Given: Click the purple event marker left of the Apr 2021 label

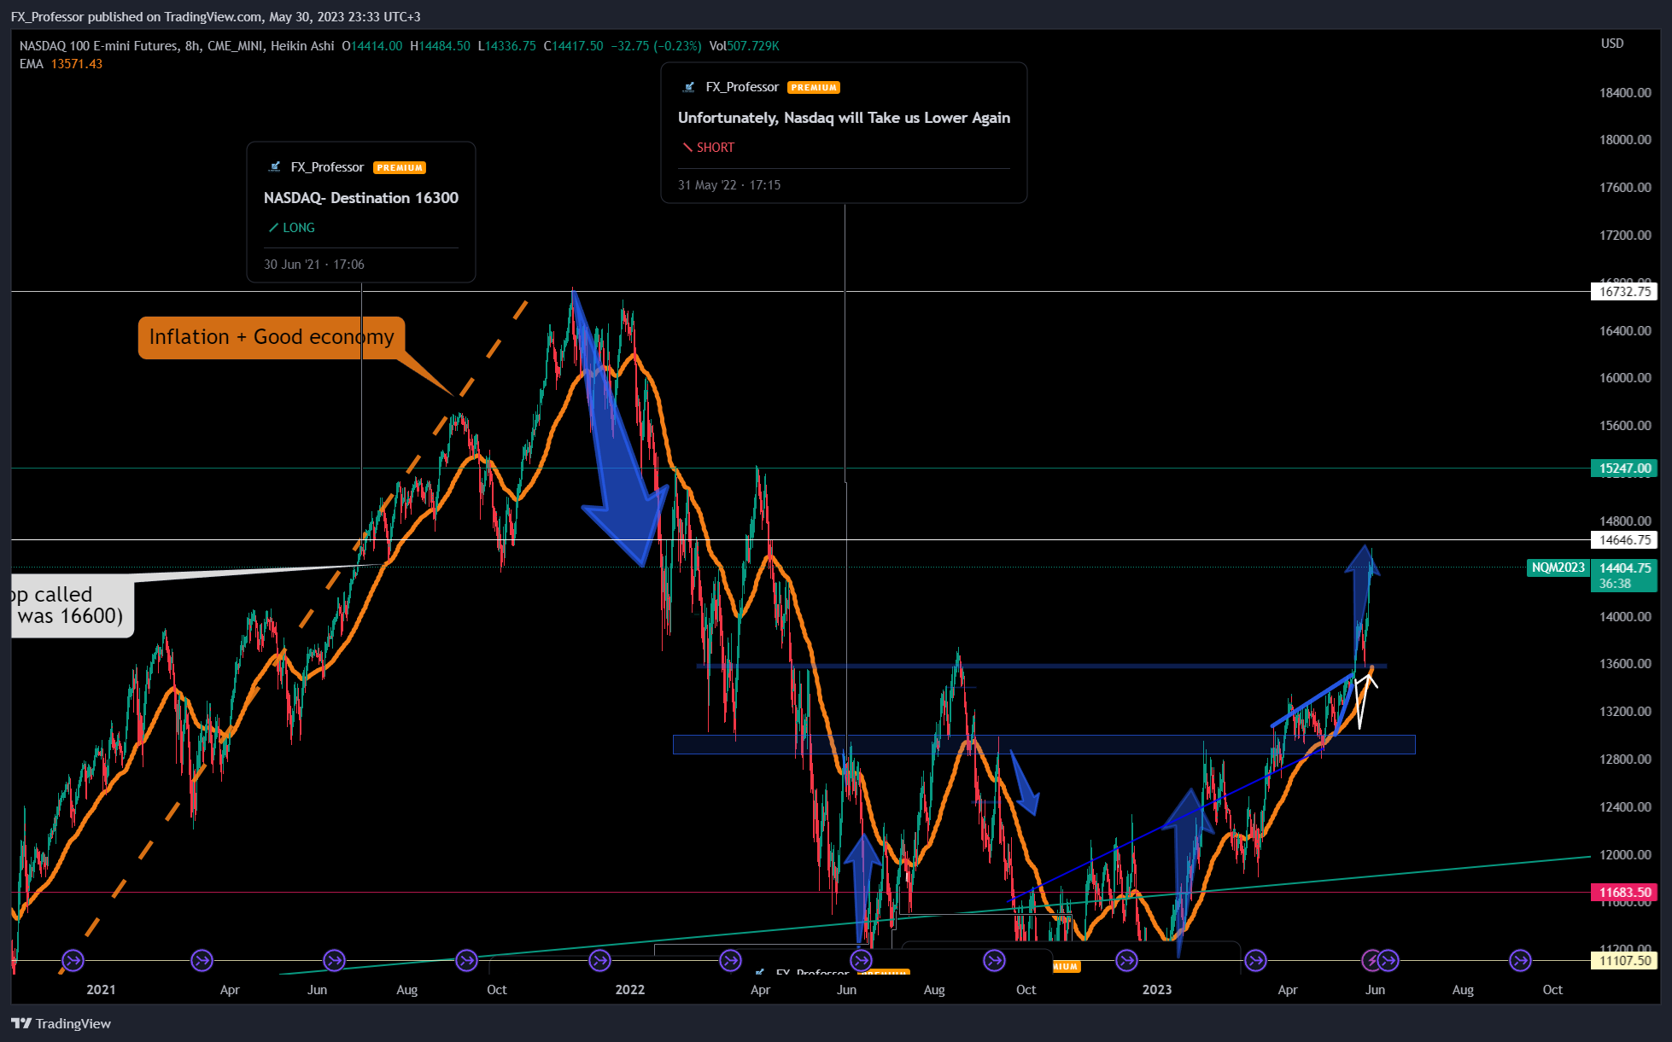Looking at the screenshot, I should pyautogui.click(x=202, y=961).
